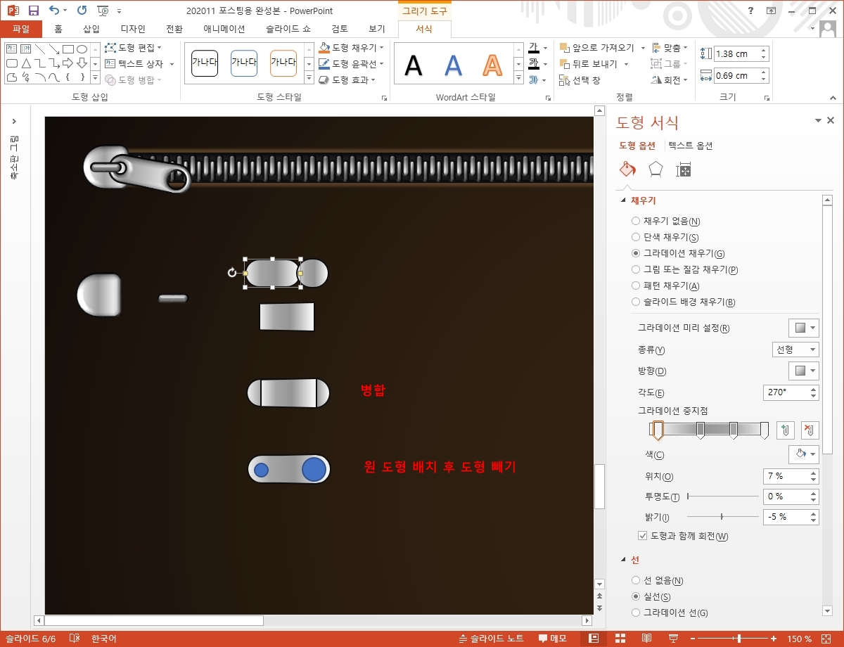The height and width of the screenshot is (647, 844).
Task: Select 슬라이드 배경 채우기 option
Action: 683,302
